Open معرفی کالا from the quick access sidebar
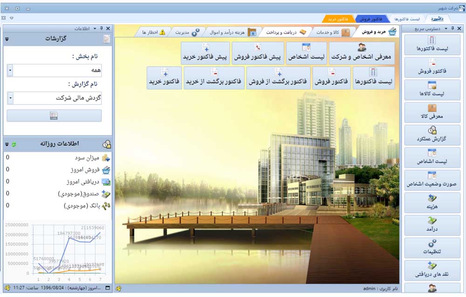The image size is (466, 297). pos(432,112)
